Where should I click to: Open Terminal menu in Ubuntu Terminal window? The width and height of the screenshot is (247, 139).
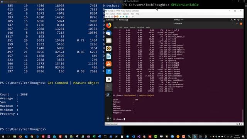(x=140, y=27)
